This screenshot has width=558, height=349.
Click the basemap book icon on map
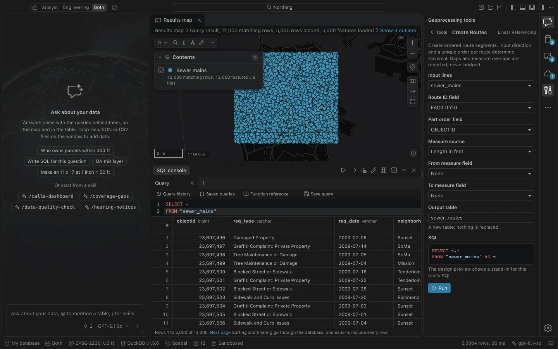click(413, 81)
